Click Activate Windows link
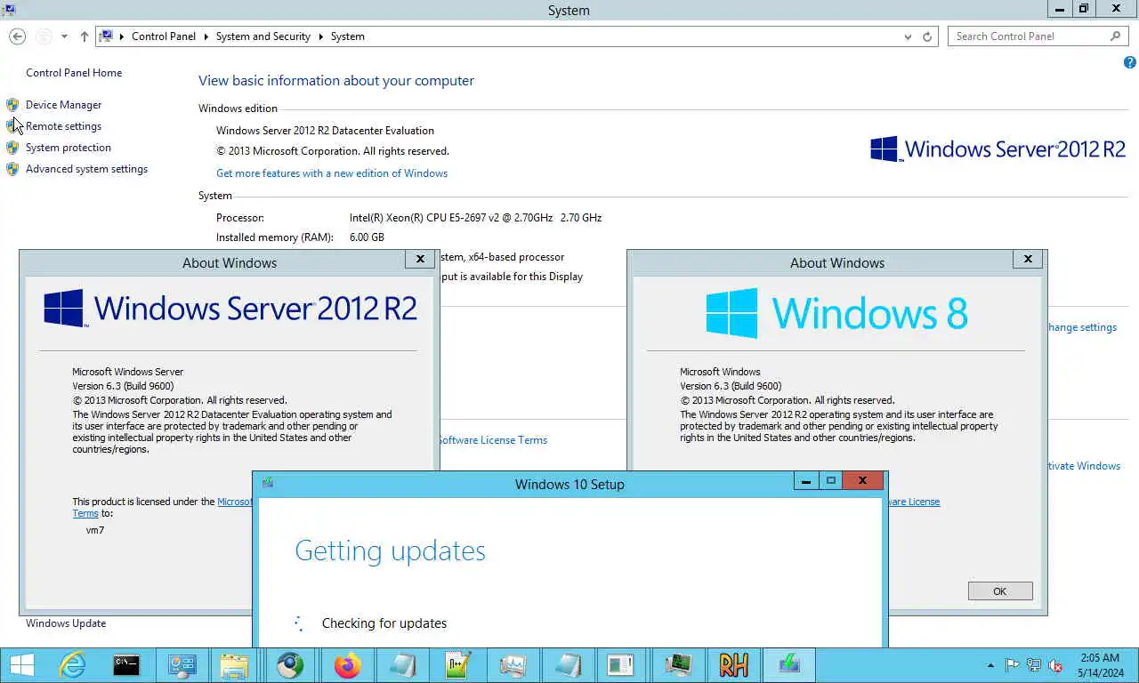 1084,466
